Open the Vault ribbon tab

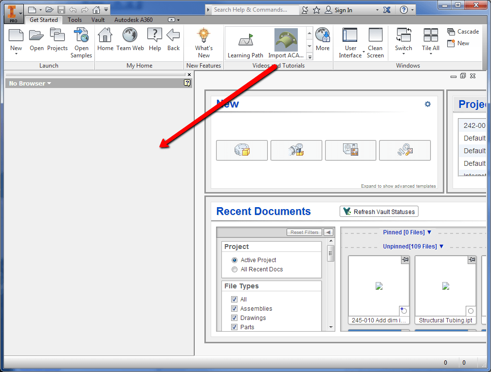pyautogui.click(x=98, y=20)
